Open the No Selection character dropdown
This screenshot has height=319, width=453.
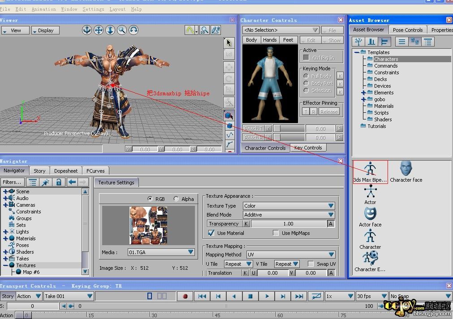point(281,30)
